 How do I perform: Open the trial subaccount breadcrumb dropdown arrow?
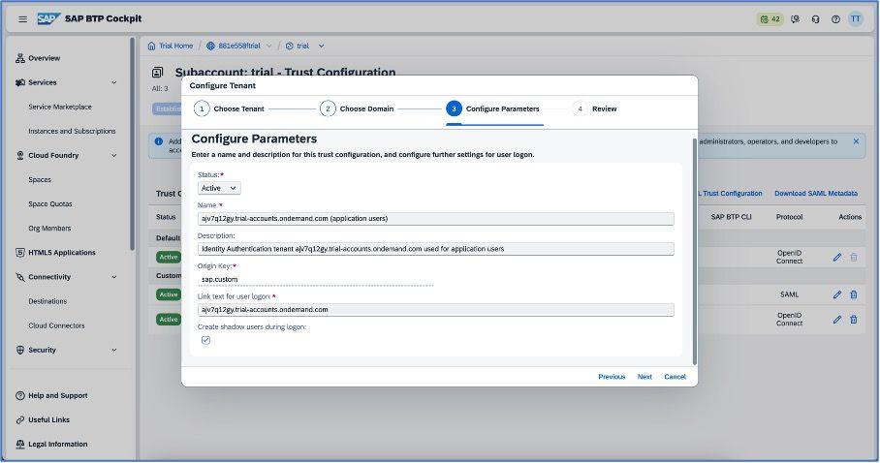click(x=321, y=46)
